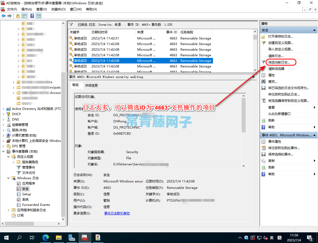Viewport: 318px width, 243px height.
Task: Expand the 查看 submenu arrow in Actions pane
Action: click(x=315, y=107)
